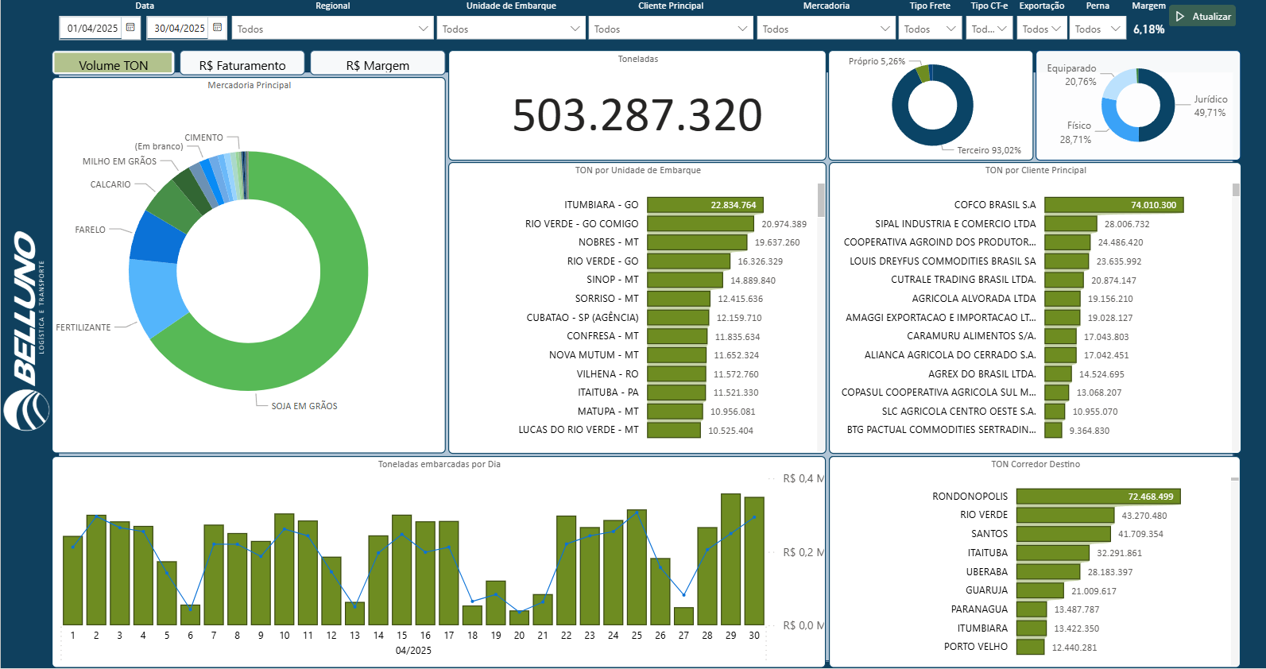Click the GUARUJA corridor label
Viewport: 1266px width, 669px height.
point(986,590)
